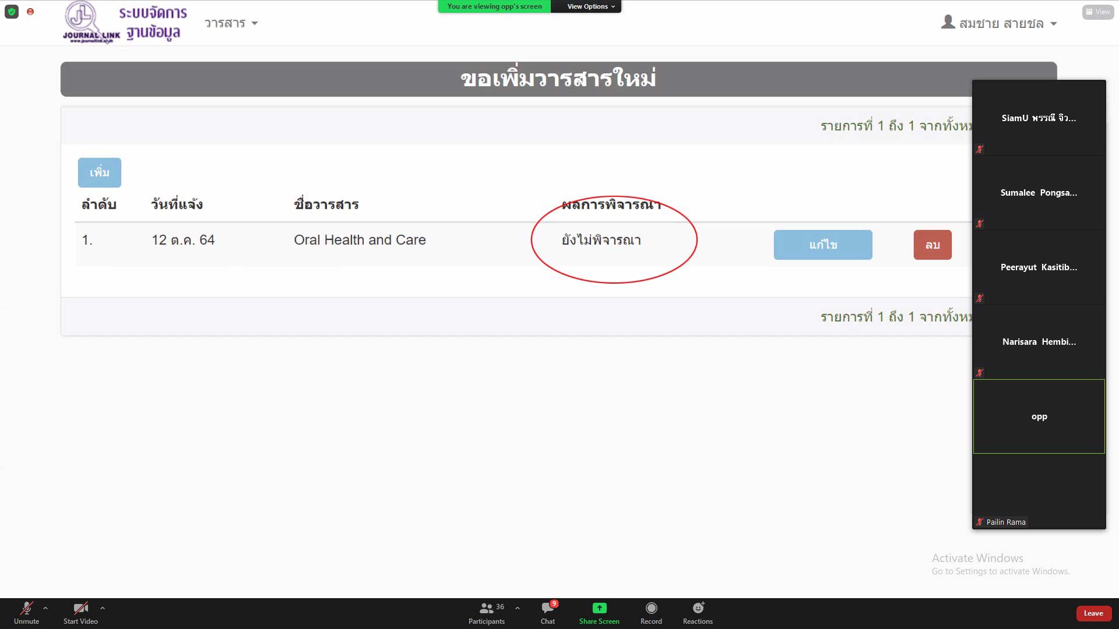Toggle the Unmute microphone button
Screen dimensions: 1119x629
click(26, 609)
